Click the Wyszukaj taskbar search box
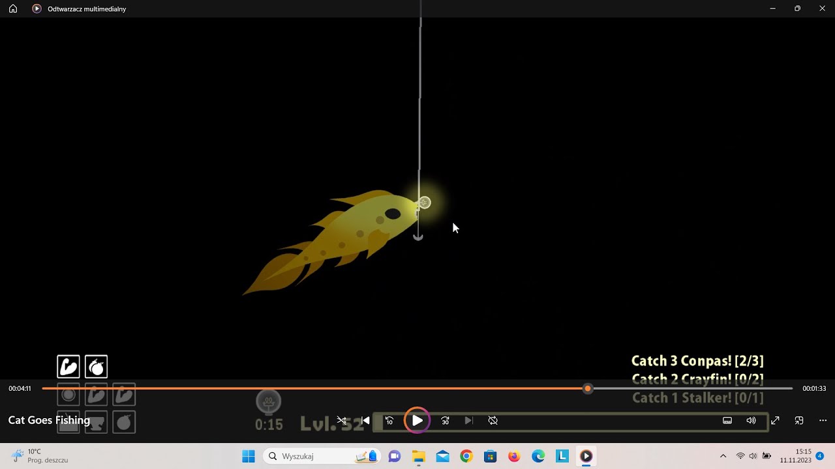Viewport: 835px width, 469px height. [322, 456]
